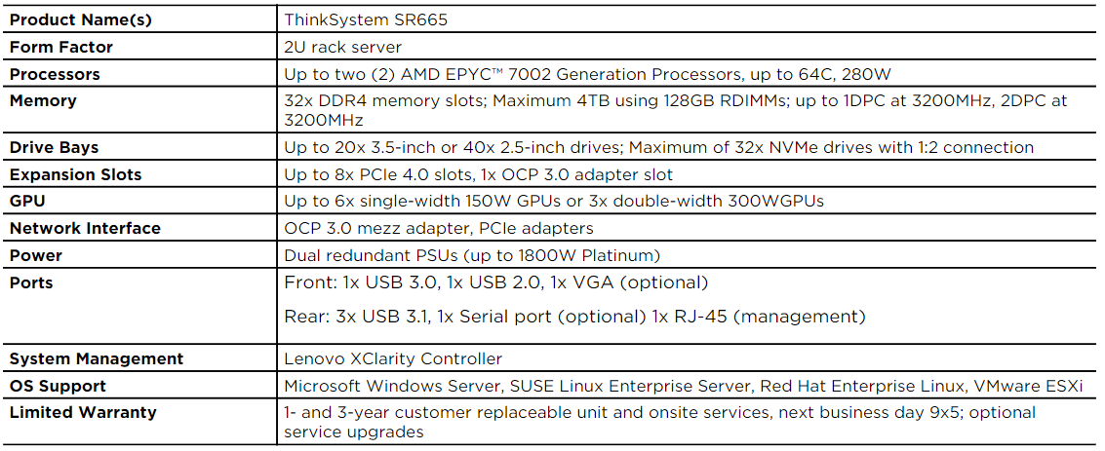Click the 'Drive Bays' label
The image size is (1105, 451).
click(x=55, y=147)
